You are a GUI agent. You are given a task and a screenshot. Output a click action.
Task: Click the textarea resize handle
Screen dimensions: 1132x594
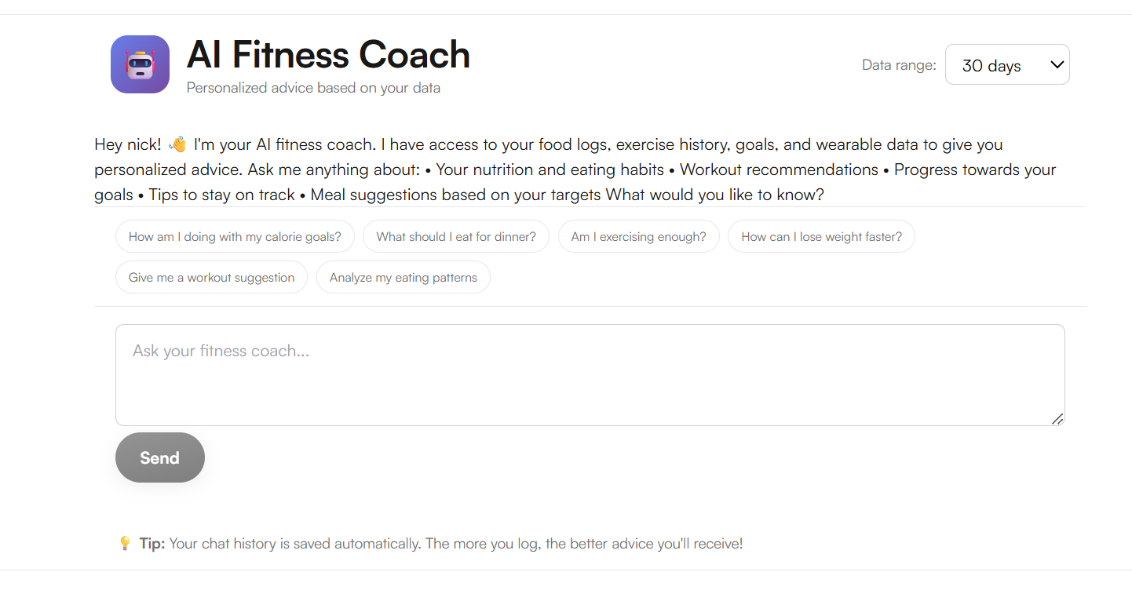pos(1059,421)
